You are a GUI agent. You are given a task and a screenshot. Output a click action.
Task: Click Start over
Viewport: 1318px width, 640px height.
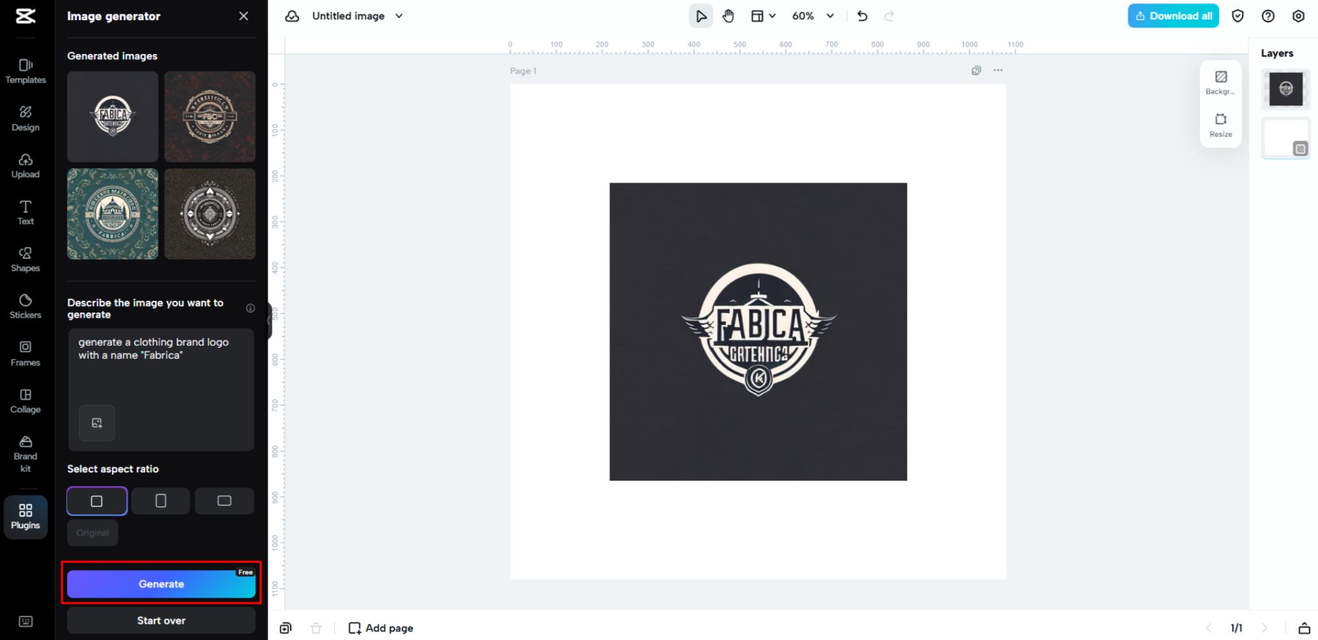point(161,621)
